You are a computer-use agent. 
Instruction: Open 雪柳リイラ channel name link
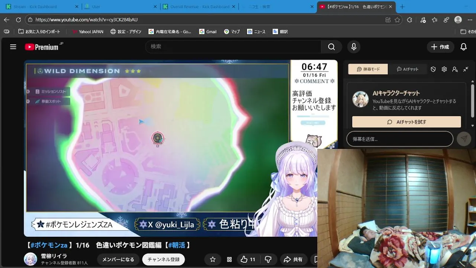coord(54,256)
